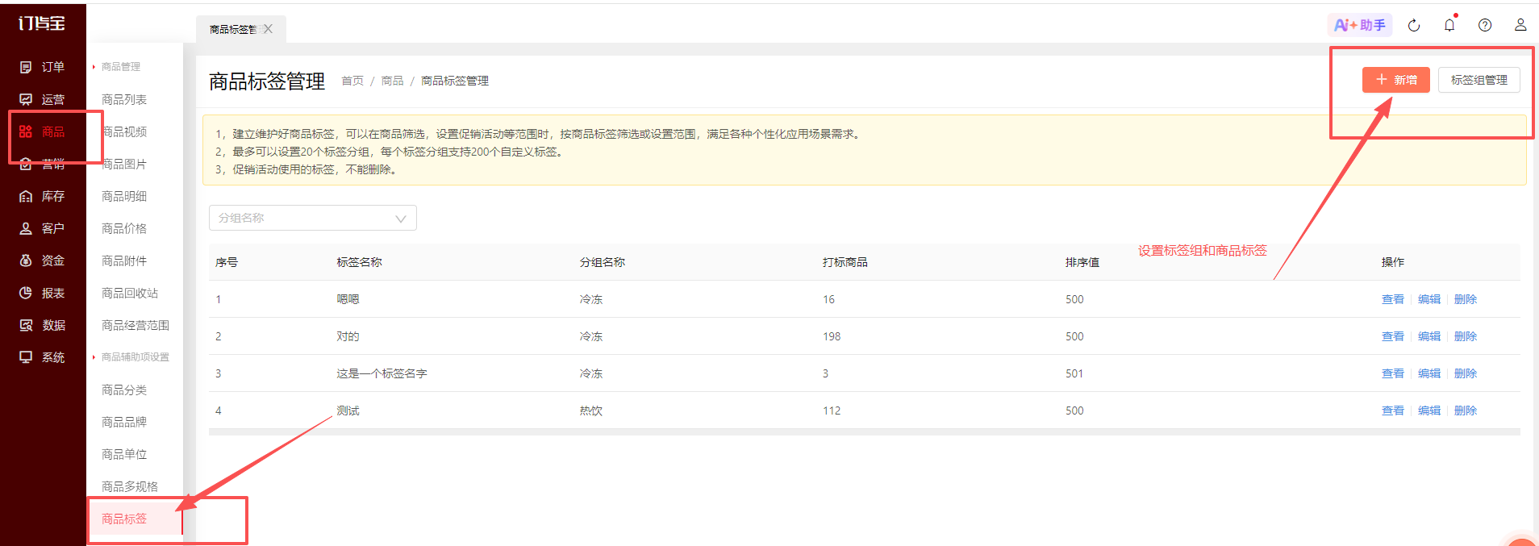Click 编辑 for 这是一个标签名字 row
The height and width of the screenshot is (546, 1539).
pos(1429,373)
